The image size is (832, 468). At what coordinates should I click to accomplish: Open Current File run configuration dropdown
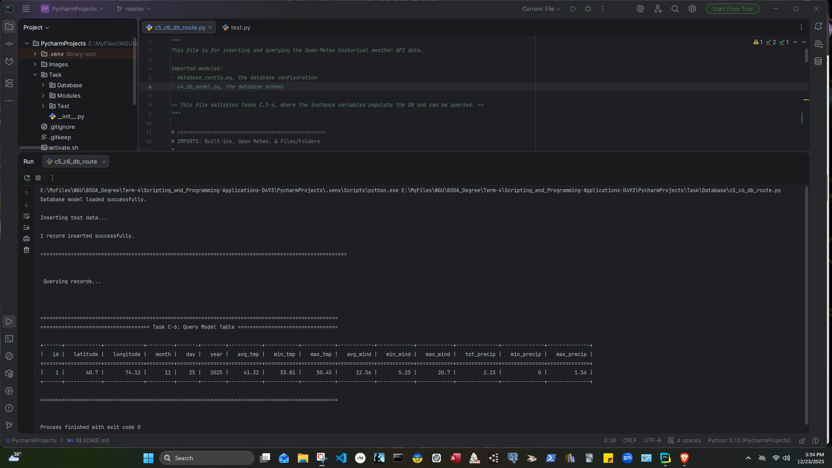coord(541,9)
